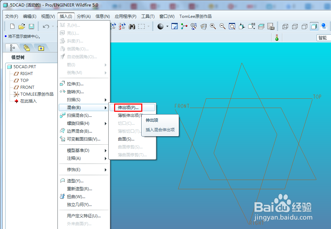
Task: Expand the 螺旋扫描(H) submenu
Action: tap(84, 123)
